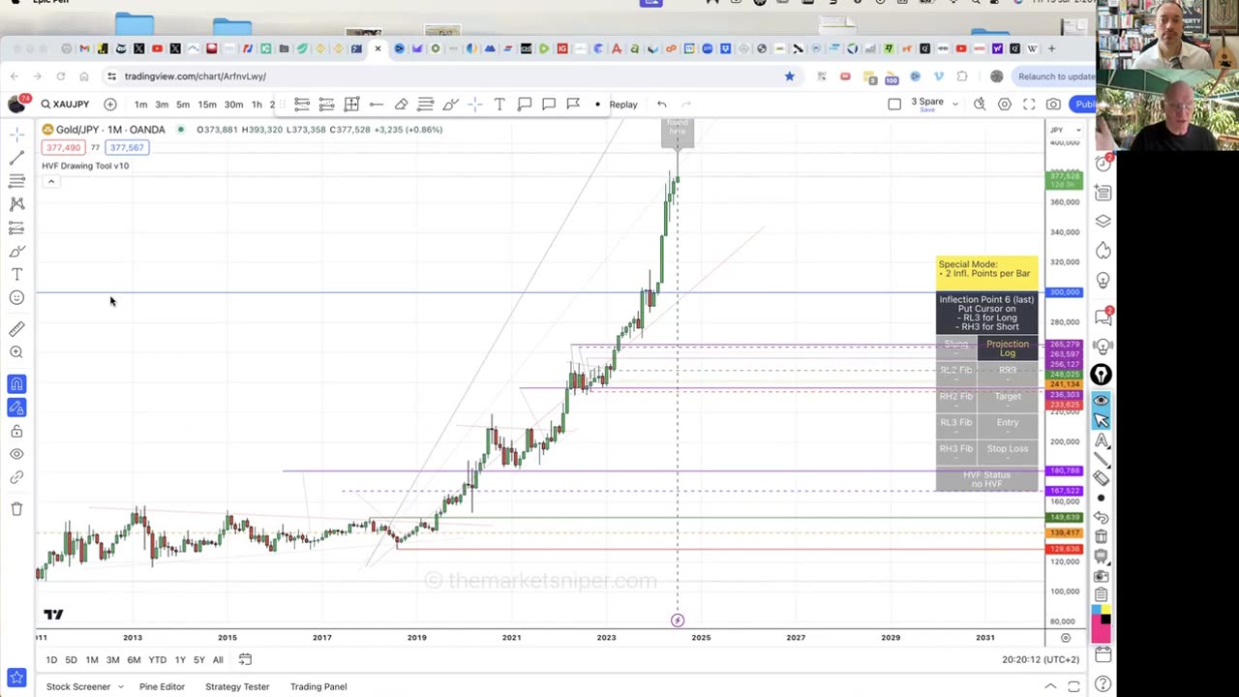Toggle lock all drawing tools
This screenshot has height=697, width=1239.
pyautogui.click(x=16, y=431)
